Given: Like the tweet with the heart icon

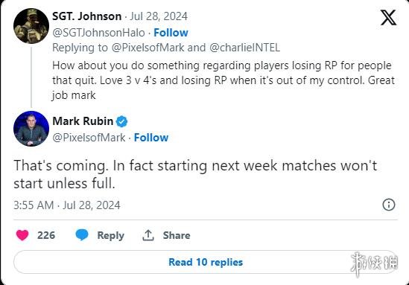Looking at the screenshot, I should pyautogui.click(x=22, y=235).
